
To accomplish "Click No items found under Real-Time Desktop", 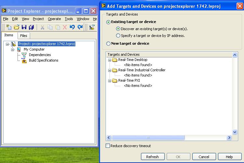I will (x=138, y=65).
